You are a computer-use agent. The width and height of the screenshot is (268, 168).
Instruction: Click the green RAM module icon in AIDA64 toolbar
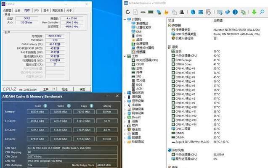point(151,12)
